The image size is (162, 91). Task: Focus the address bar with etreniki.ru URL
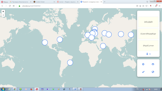pos(31,6)
